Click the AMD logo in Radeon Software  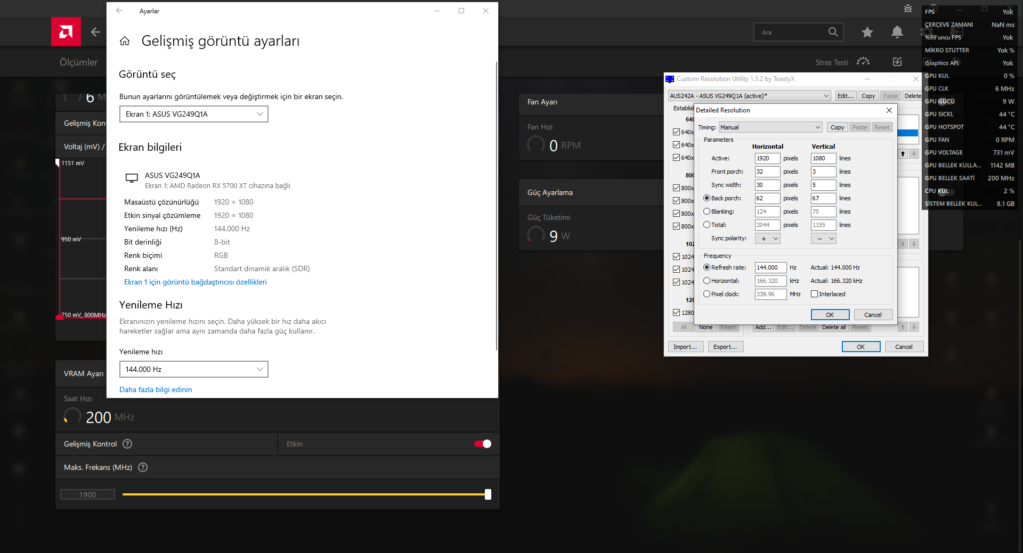(x=66, y=31)
